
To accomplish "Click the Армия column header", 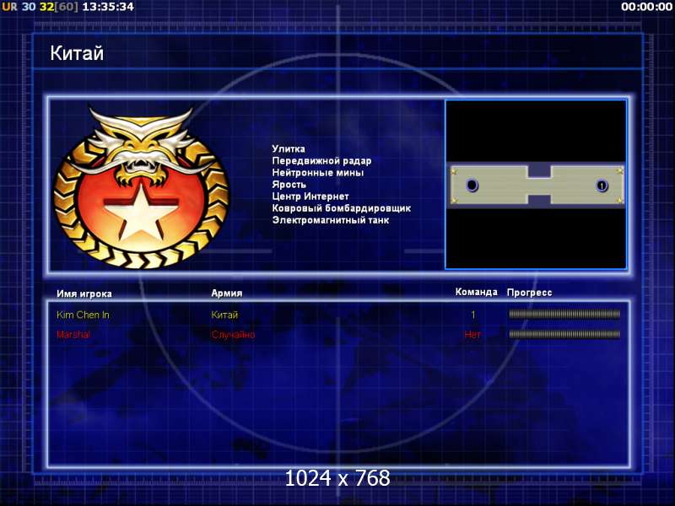I will [x=227, y=293].
